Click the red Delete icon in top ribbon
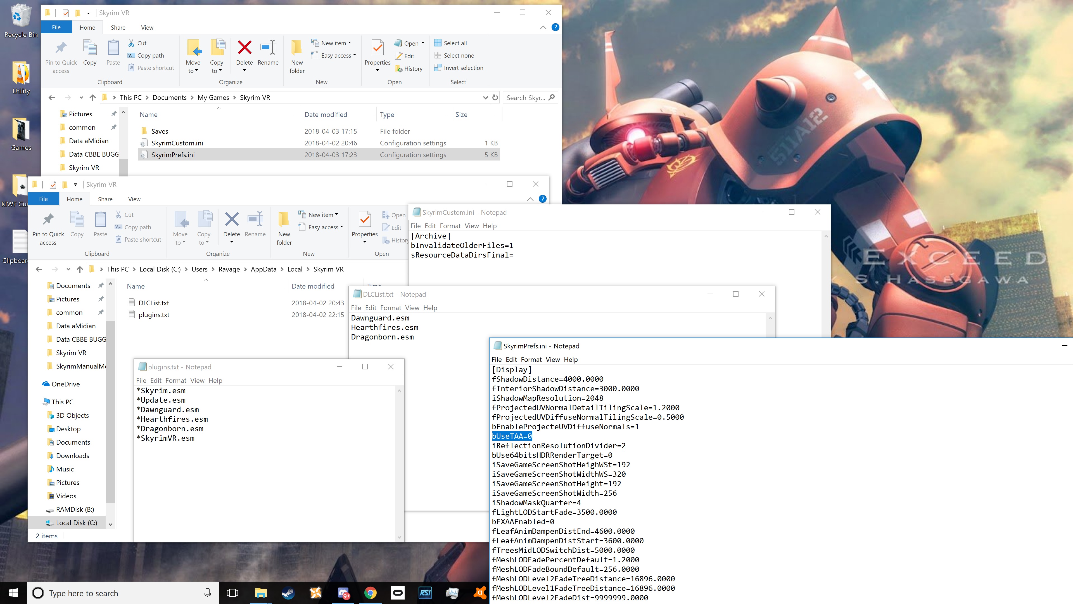Screen dimensions: 1073x604 244,48
